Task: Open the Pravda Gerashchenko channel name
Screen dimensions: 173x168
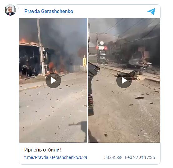Action: pos(49,11)
